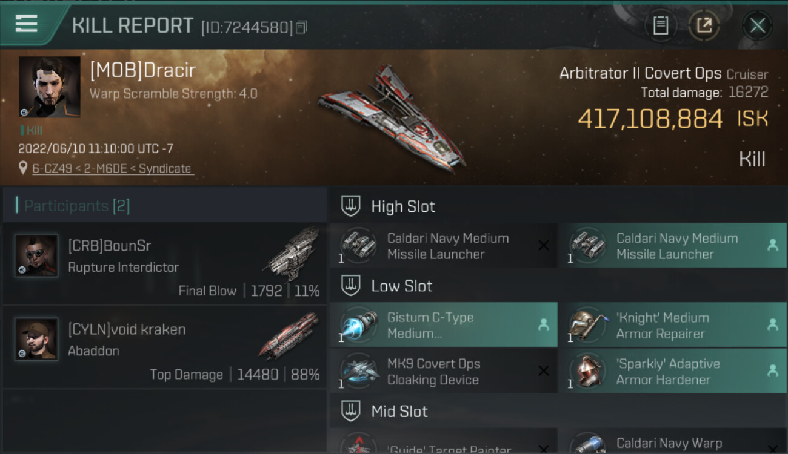788x454 pixels.
Task: Open the clipboard icon in the header
Action: pyautogui.click(x=661, y=25)
